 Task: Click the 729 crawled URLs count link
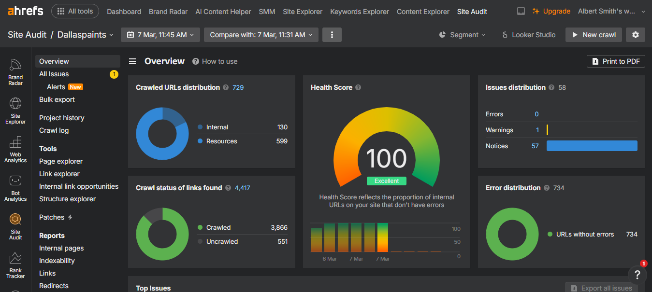[x=238, y=87]
